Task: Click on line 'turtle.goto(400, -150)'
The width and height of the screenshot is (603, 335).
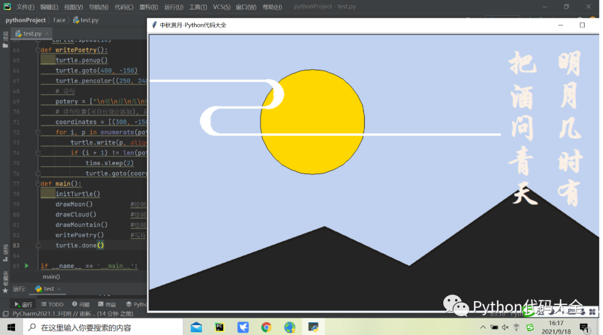Action: point(97,71)
